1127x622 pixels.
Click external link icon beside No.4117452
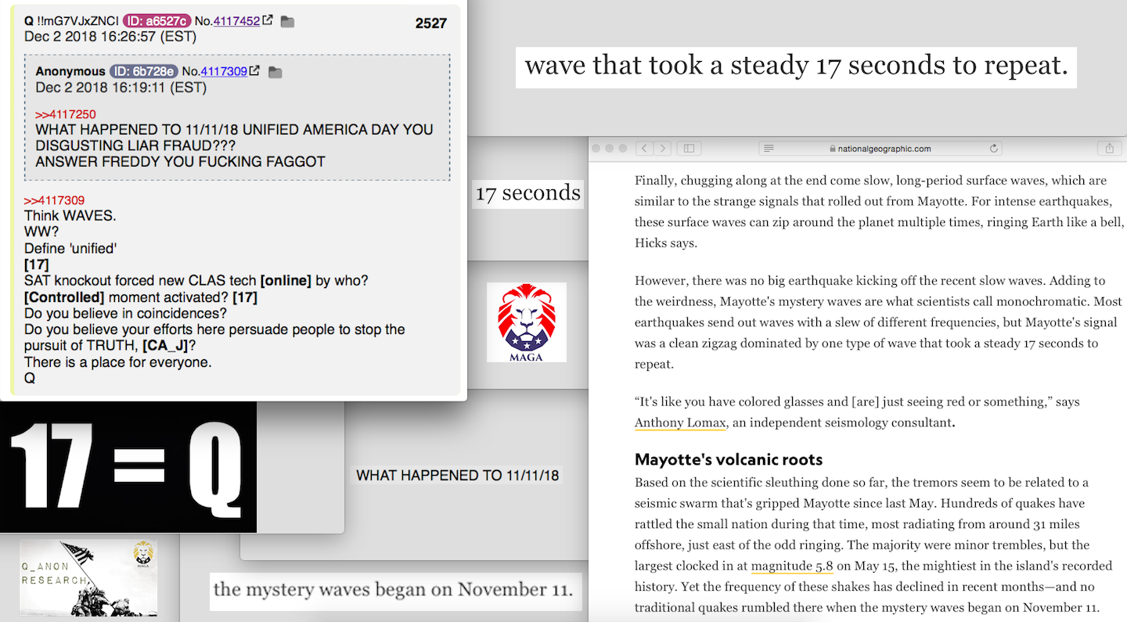pyautogui.click(x=267, y=20)
